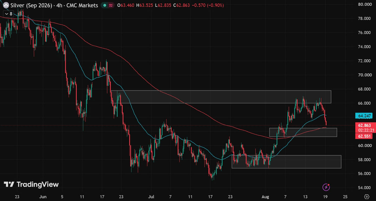
Task: Click the 56.000 price axis label
Action: click(364, 174)
